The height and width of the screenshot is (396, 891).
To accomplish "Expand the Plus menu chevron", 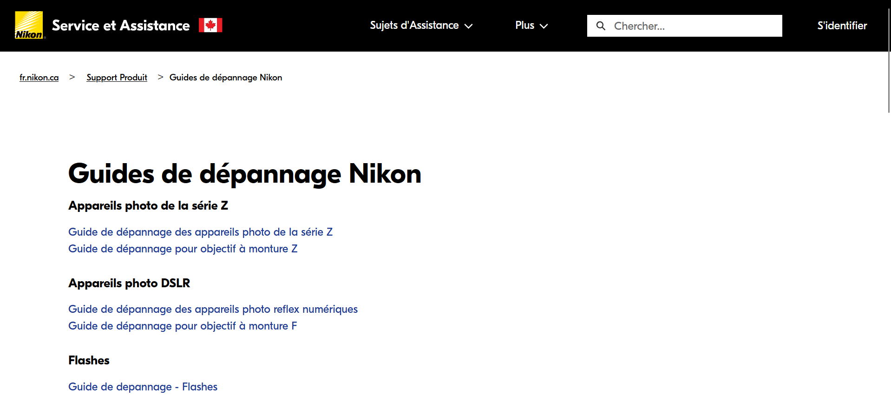I will 544,26.
